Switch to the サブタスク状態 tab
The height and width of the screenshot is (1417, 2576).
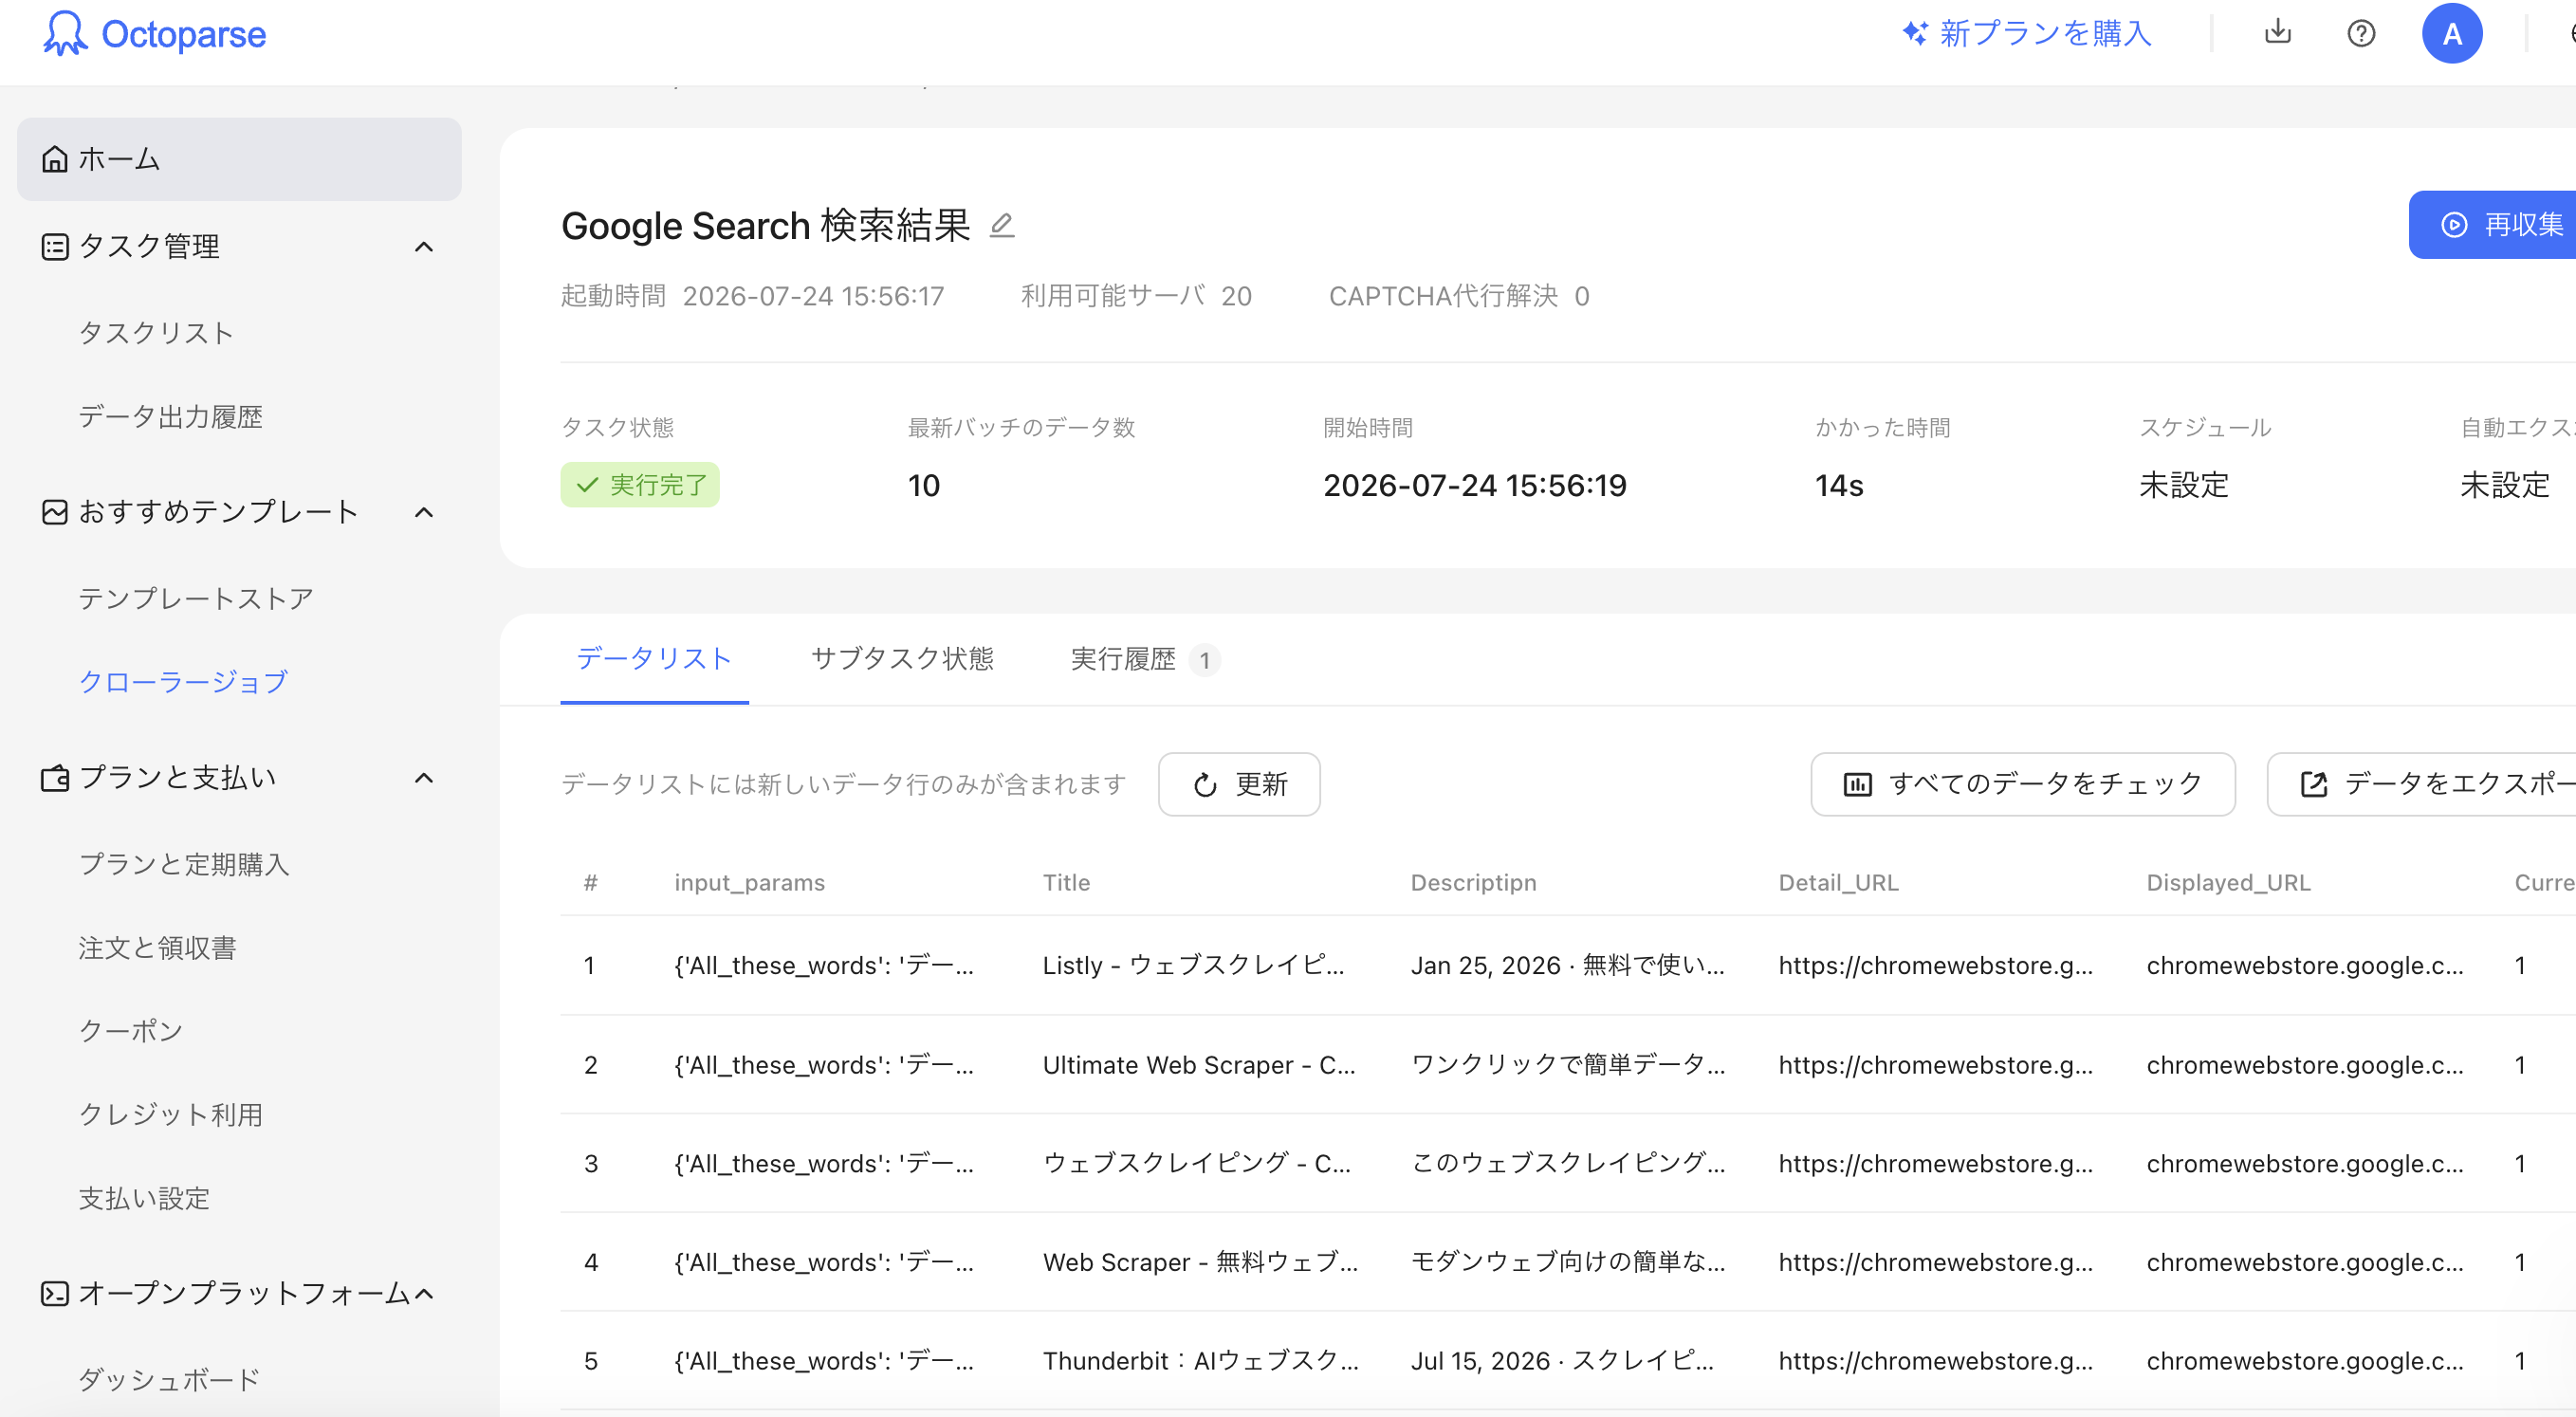(x=902, y=659)
